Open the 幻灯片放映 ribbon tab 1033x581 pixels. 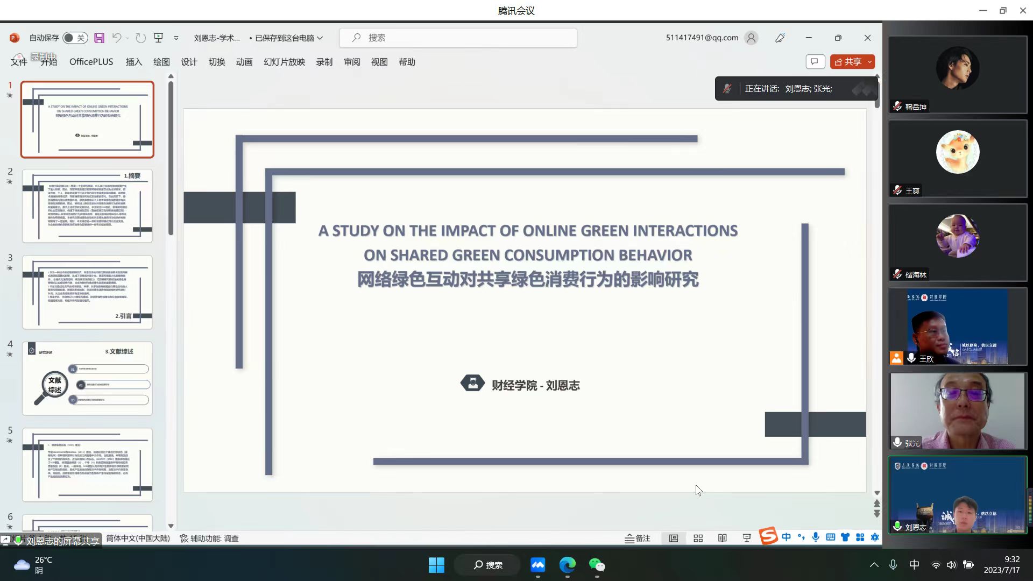(284, 62)
